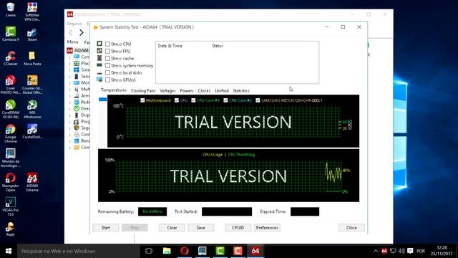Screen dimensions: 458x258
Task: Open Google Chrome desktop shortcut
Action: [x=11, y=133]
